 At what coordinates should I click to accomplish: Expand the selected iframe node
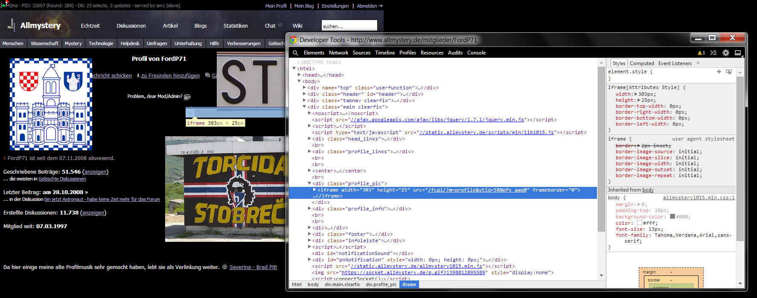(314, 190)
